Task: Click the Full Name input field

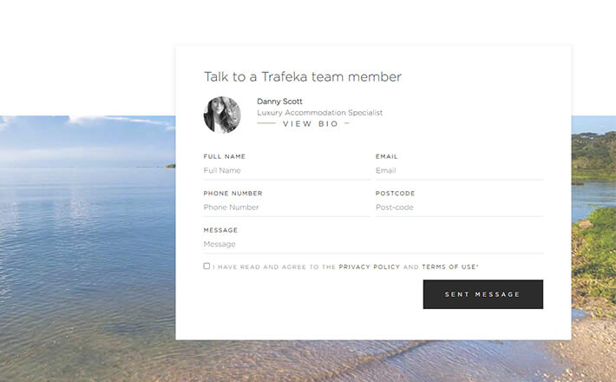Action: point(286,171)
